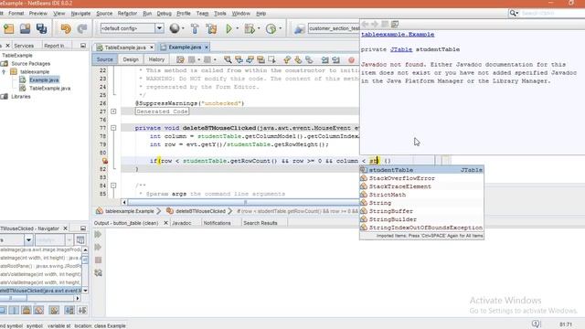This screenshot has width=585, height=329.
Task: Open the tableexample.Example link in Javadoc popup
Action: pyautogui.click(x=398, y=35)
